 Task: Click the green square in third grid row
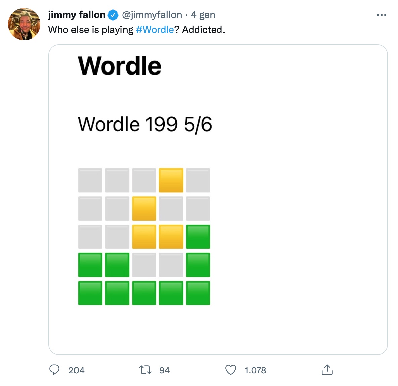(198, 237)
